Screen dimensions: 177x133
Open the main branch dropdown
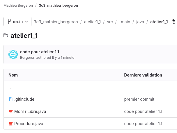click(x=17, y=22)
